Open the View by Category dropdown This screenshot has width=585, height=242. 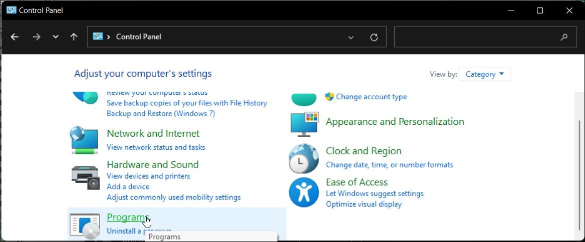pos(485,74)
